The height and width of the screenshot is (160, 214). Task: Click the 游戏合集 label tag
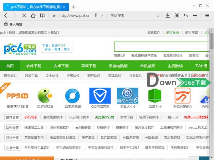tap(12, 138)
